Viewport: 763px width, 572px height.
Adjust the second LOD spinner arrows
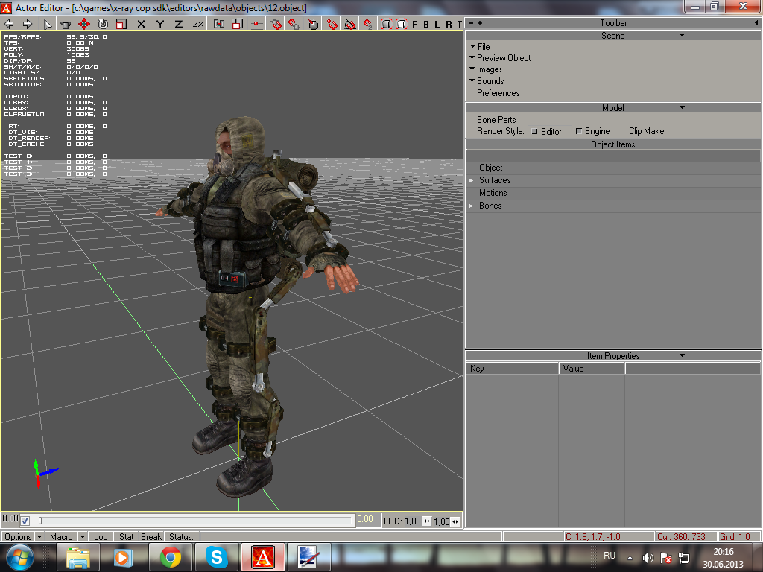coord(455,521)
